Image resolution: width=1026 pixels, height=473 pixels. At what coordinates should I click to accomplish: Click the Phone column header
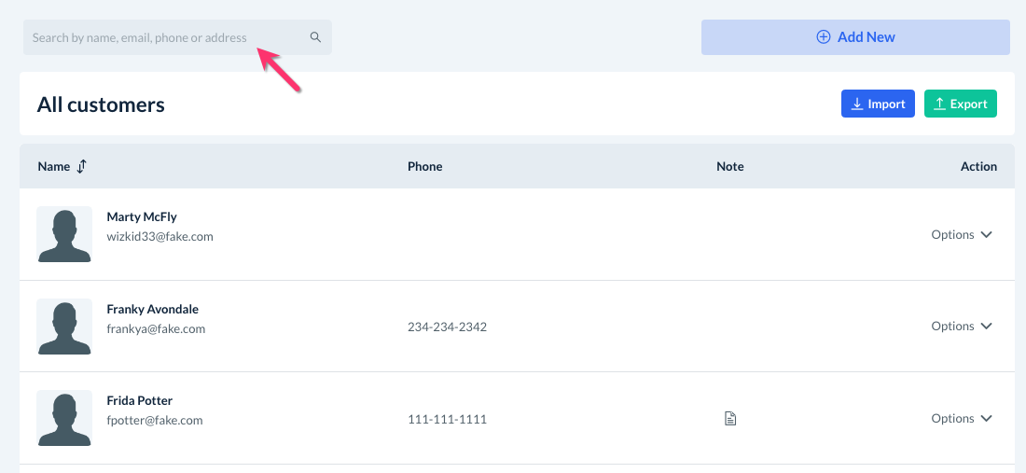(x=424, y=167)
